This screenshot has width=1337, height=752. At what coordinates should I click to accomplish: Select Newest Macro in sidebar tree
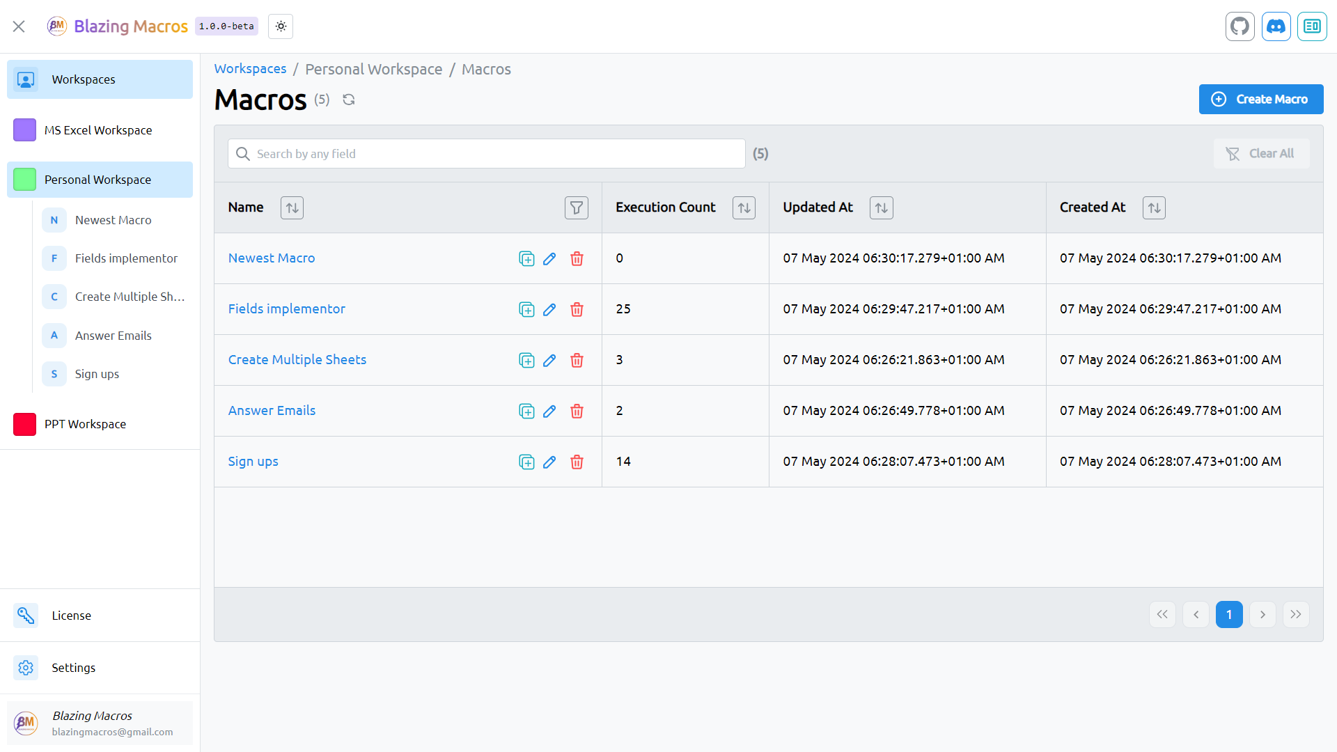[115, 220]
